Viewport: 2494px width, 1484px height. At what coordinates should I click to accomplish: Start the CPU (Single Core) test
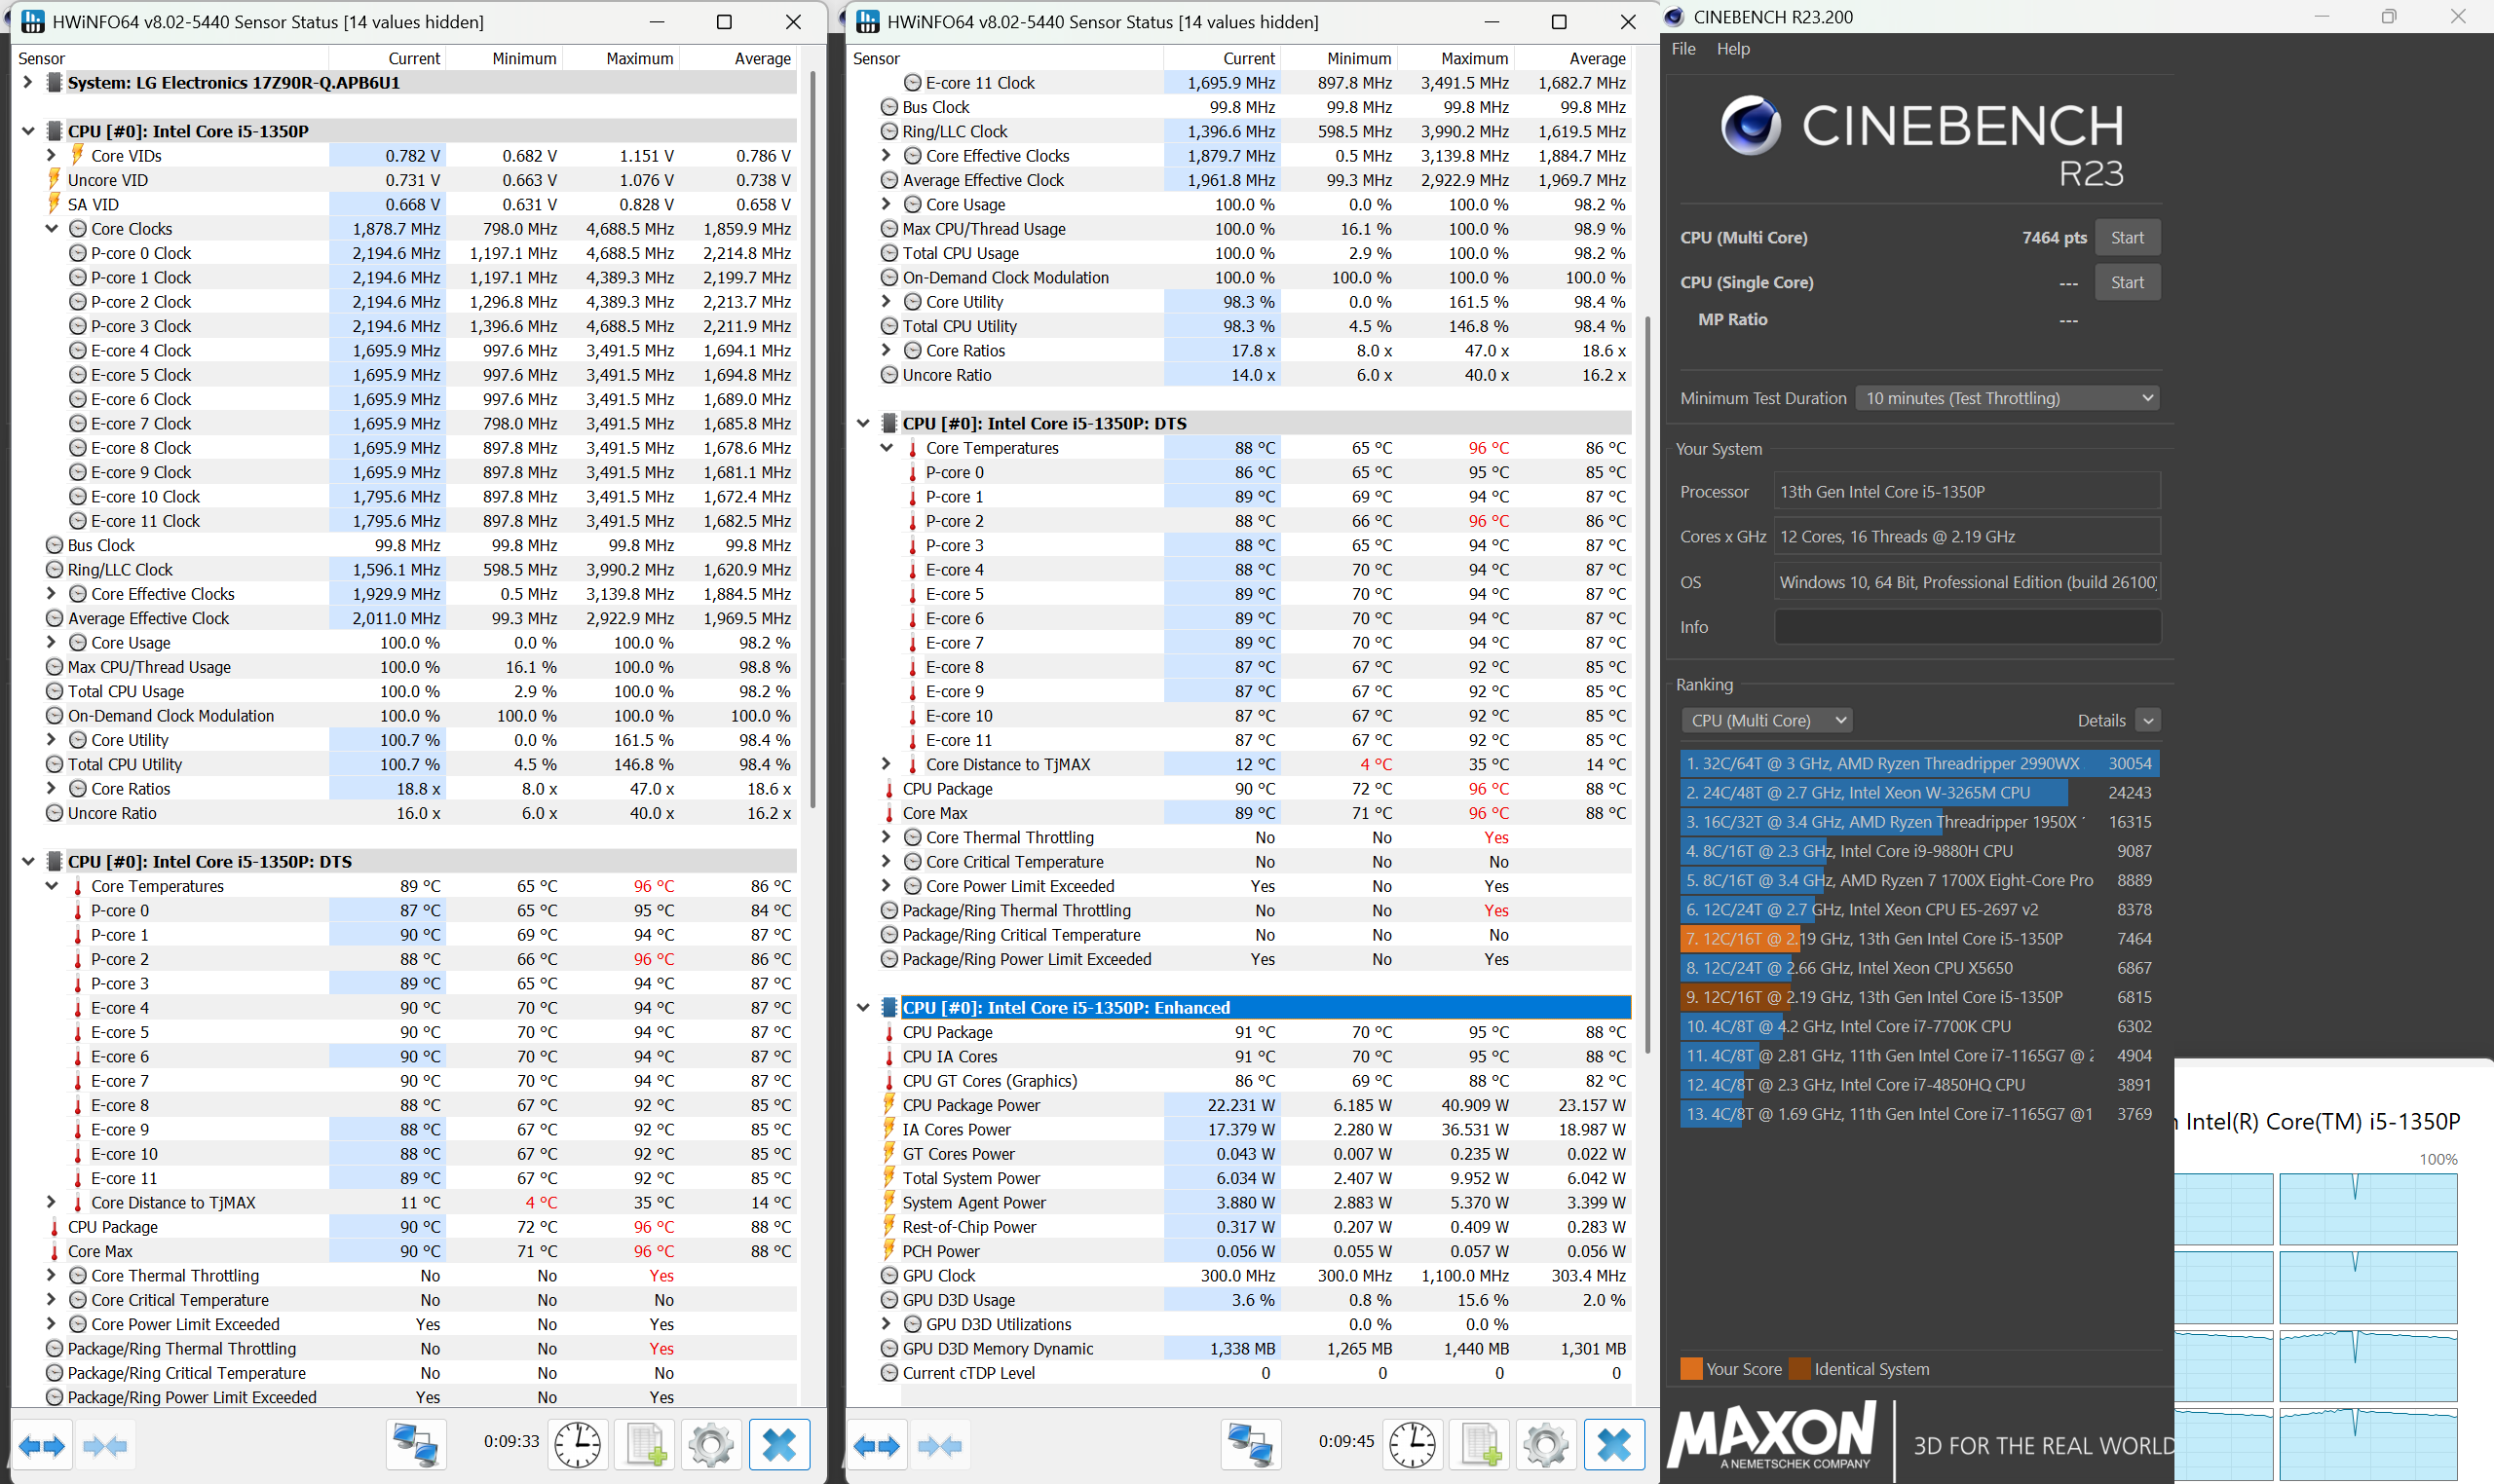point(2128,283)
